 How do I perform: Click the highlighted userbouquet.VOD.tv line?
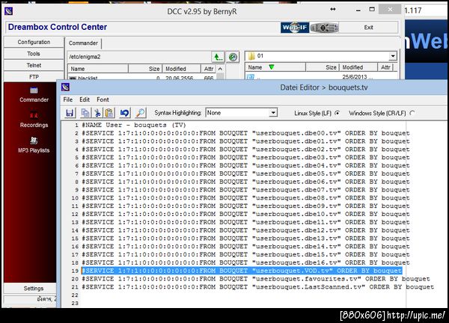(x=242, y=271)
